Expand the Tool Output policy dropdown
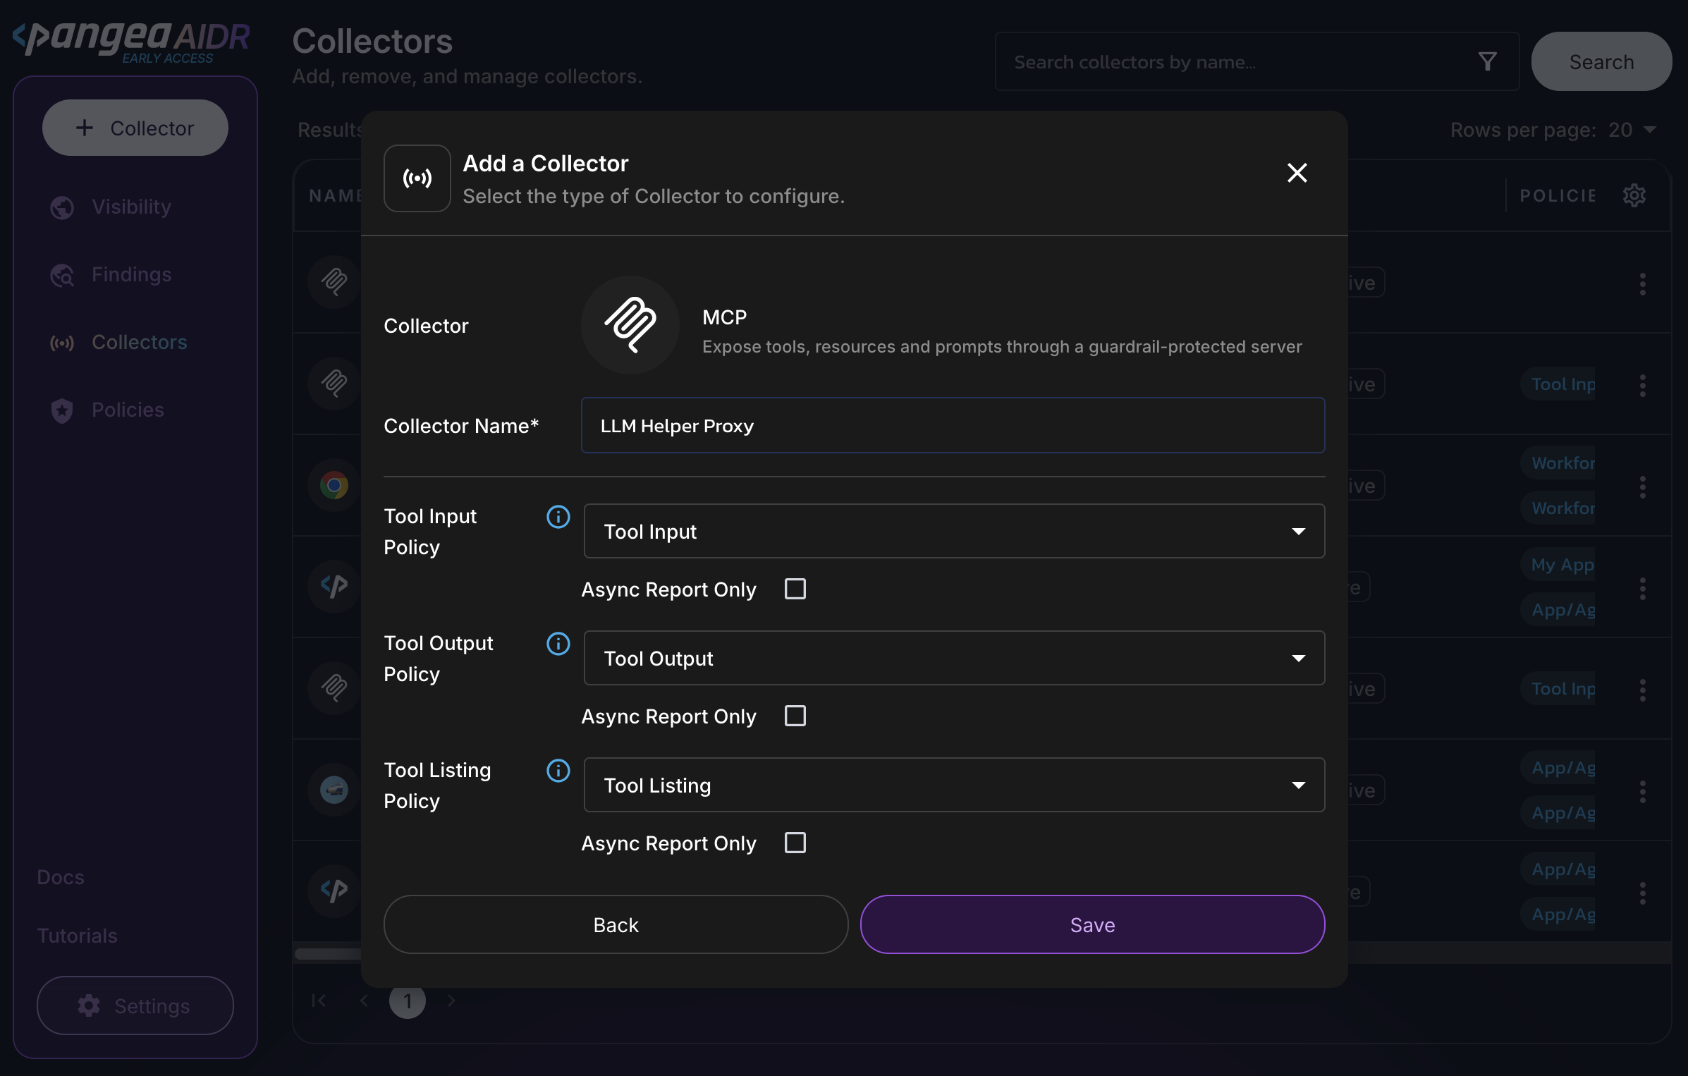Screen dimensions: 1688x1076 (x=953, y=658)
